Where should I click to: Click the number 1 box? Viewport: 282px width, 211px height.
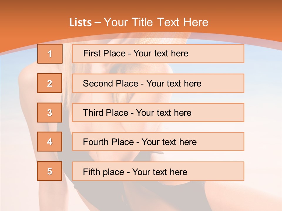pyautogui.click(x=50, y=54)
